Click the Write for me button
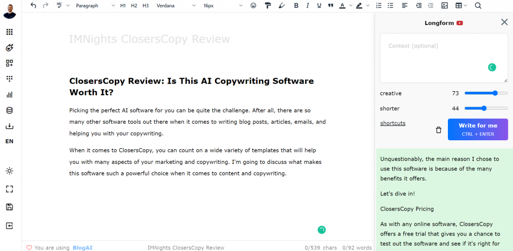The width and height of the screenshot is (513, 251). pos(477,129)
